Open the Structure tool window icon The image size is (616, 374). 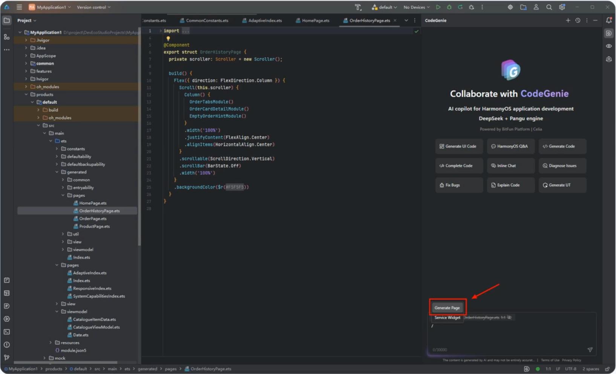(7, 37)
